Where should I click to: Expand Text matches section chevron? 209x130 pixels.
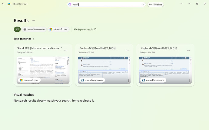[x=33, y=39]
